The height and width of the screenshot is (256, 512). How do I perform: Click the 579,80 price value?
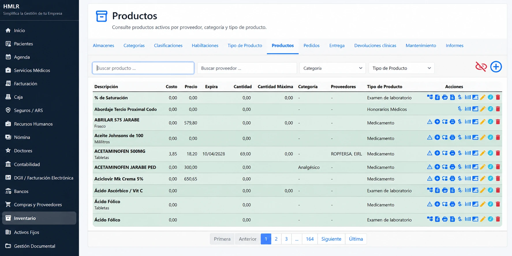(x=191, y=123)
